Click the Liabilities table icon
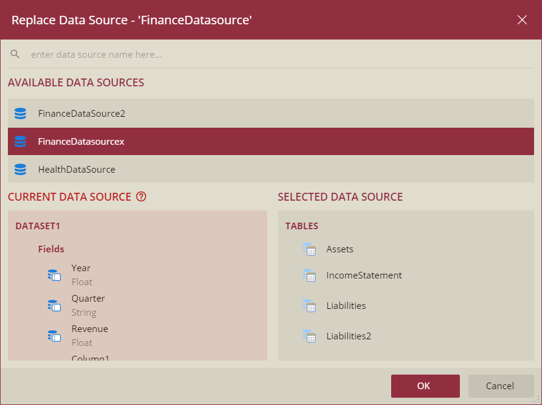 (310, 306)
